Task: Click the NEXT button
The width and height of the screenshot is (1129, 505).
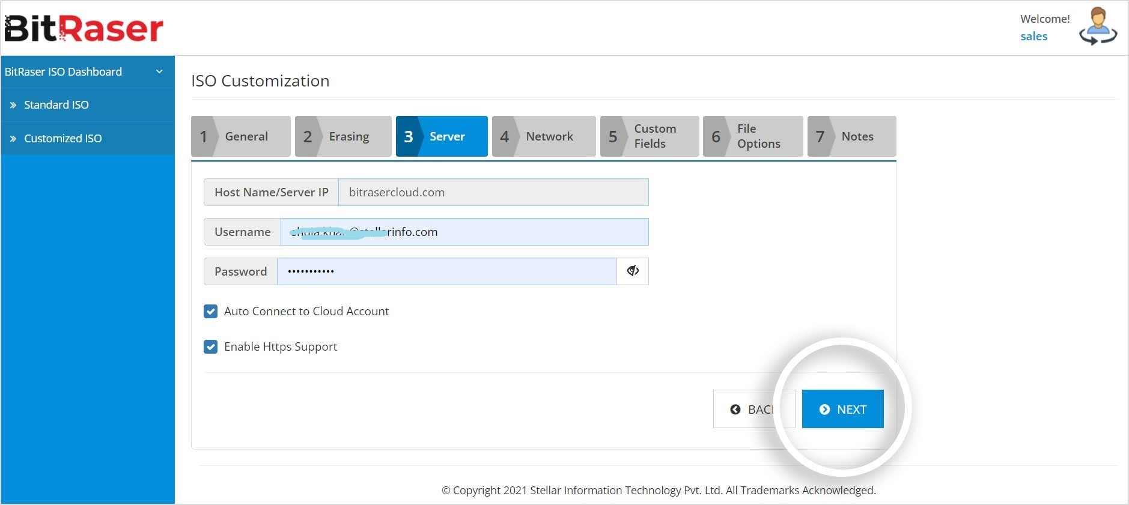Action: [843, 409]
